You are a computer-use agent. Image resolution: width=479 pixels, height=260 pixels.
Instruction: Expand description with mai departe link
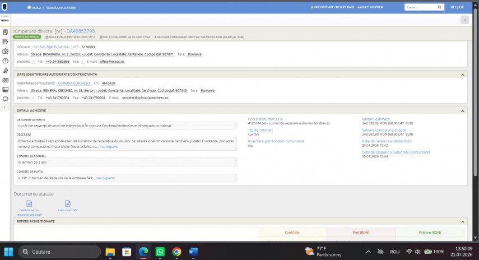pyautogui.click(x=109, y=147)
